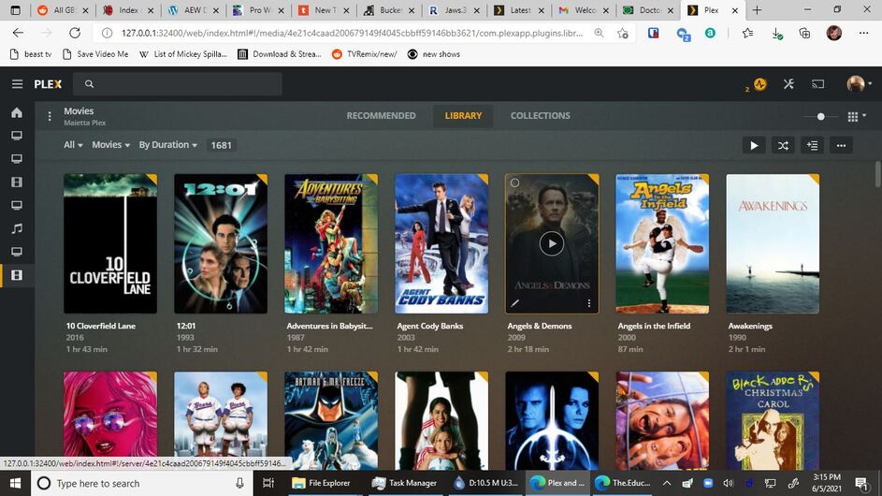Click the Cast to player icon
The image size is (882, 496).
click(817, 84)
